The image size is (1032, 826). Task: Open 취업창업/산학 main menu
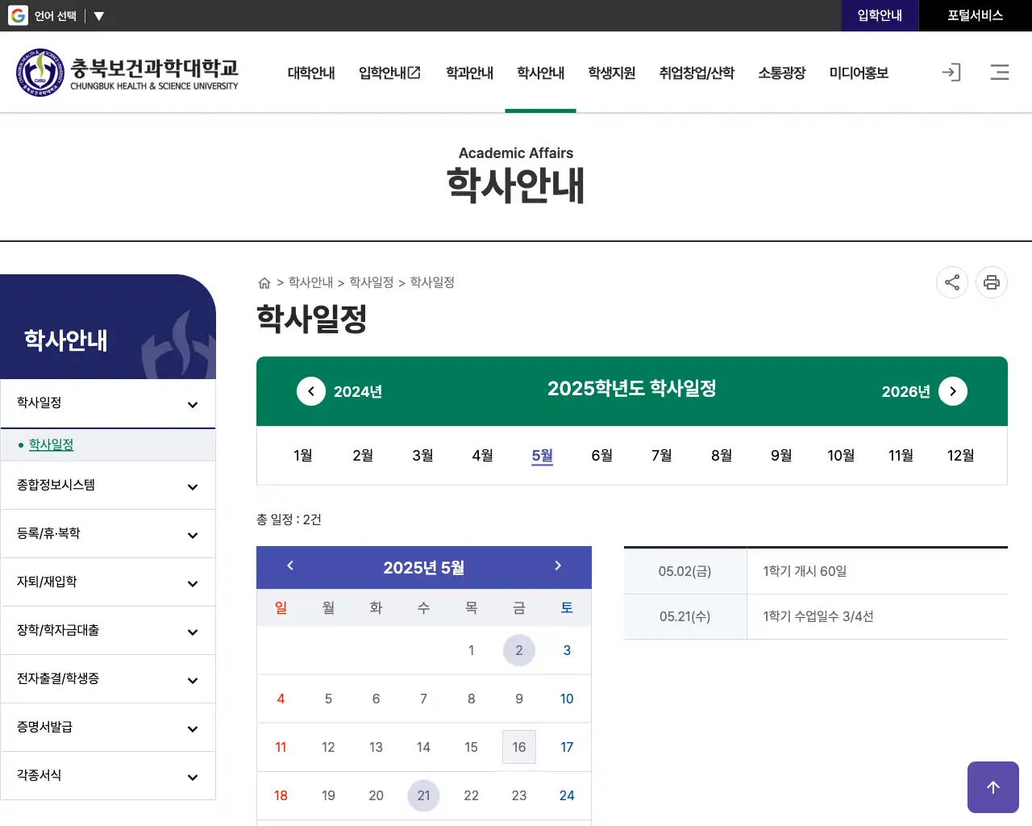click(x=697, y=73)
